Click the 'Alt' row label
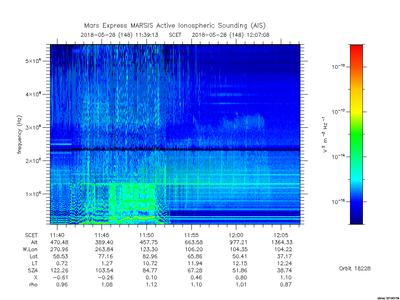The height and width of the screenshot is (300, 400). (34, 242)
